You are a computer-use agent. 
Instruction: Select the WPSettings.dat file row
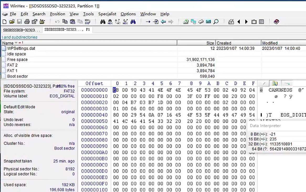click(153, 48)
